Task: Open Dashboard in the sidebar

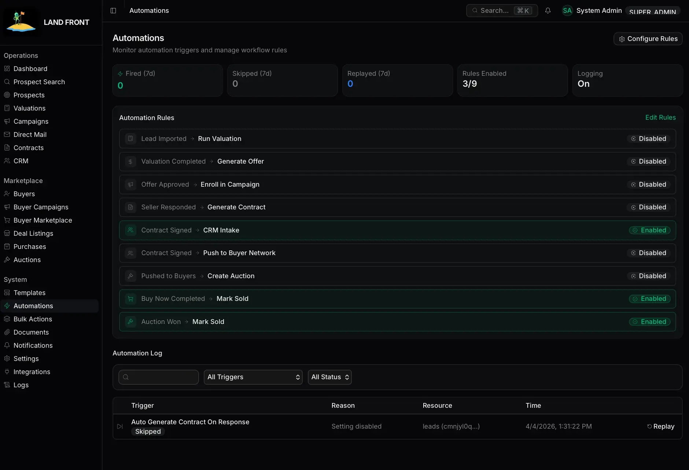Action: click(x=49, y=69)
